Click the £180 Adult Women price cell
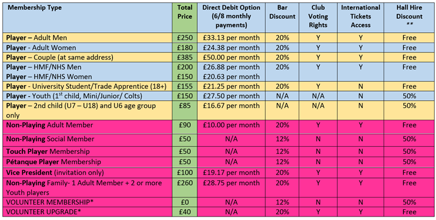This screenshot has width=436, height=220. (x=185, y=47)
